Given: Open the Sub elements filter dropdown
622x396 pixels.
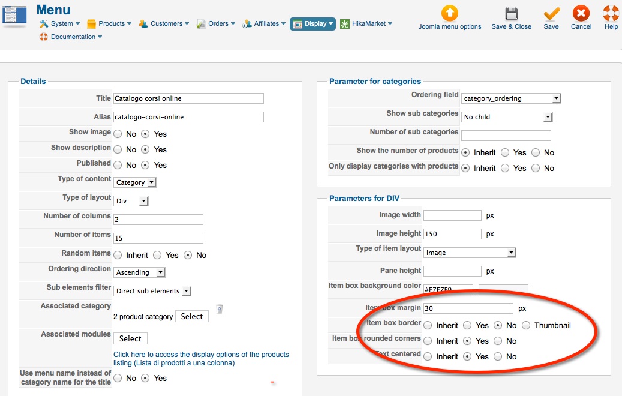Looking at the screenshot, I should [x=152, y=291].
